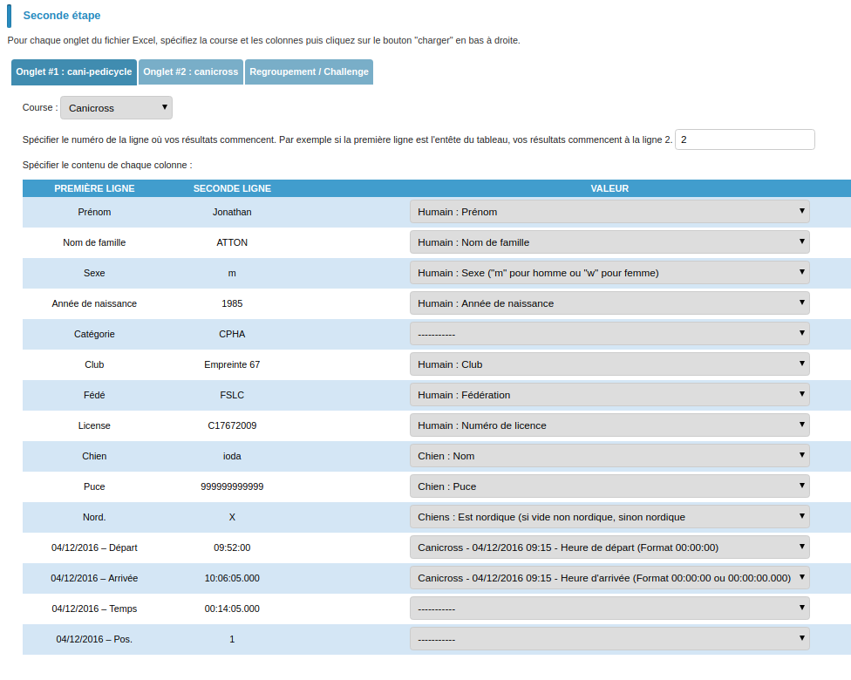Click the 00:14:05.000 time cell
This screenshot has height=680, width=851.
pos(232,609)
